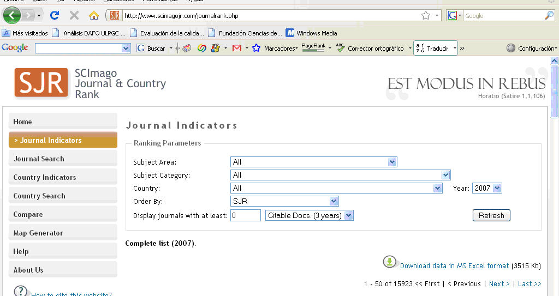Jump to Last >> results page
The width and height of the screenshot is (559, 296).
click(530, 284)
